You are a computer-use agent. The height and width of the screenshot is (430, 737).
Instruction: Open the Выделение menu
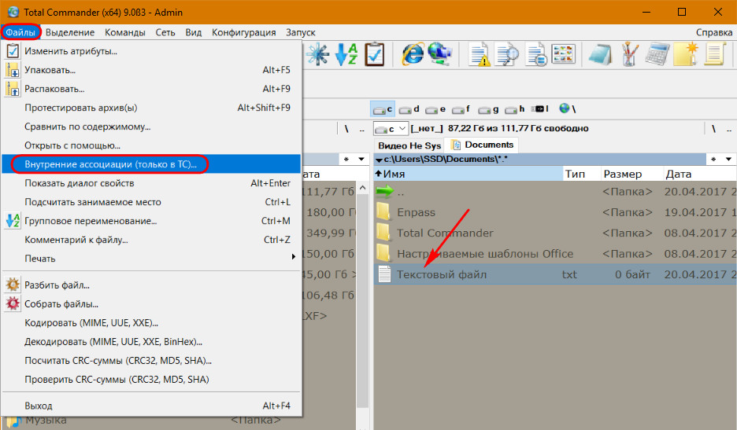coord(70,32)
